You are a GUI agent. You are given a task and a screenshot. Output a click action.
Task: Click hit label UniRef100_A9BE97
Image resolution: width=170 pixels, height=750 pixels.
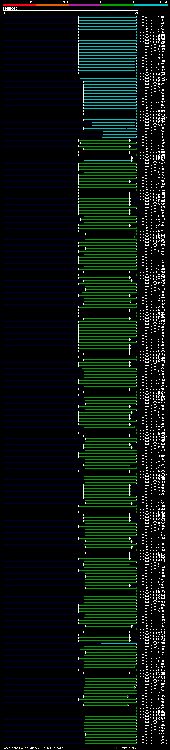[x=152, y=284]
